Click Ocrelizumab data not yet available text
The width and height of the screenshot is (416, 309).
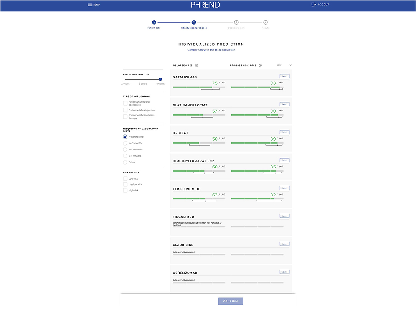coord(183,280)
